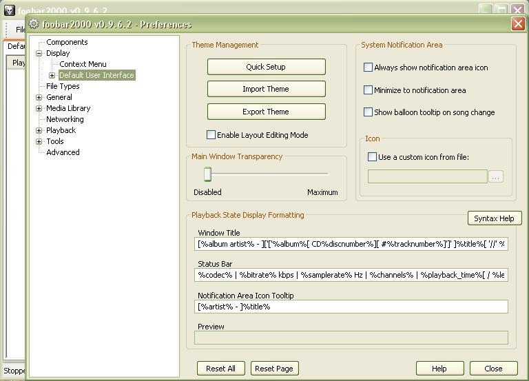
Task: Open Syntax Help
Action: pyautogui.click(x=495, y=218)
